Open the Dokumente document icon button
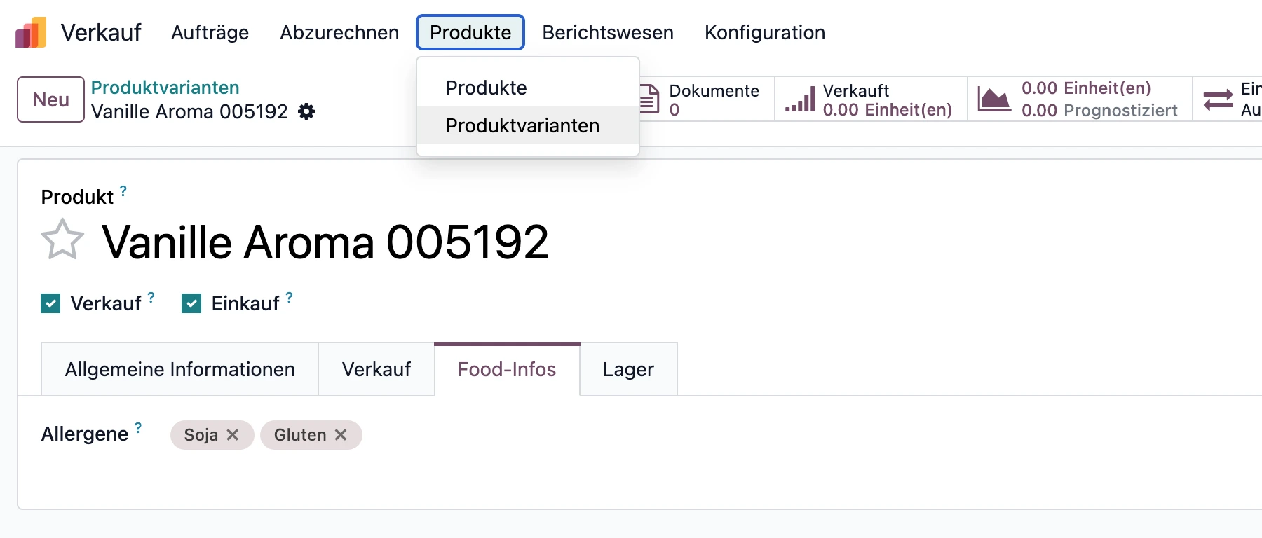Screen dimensions: 1262x538 pos(650,99)
